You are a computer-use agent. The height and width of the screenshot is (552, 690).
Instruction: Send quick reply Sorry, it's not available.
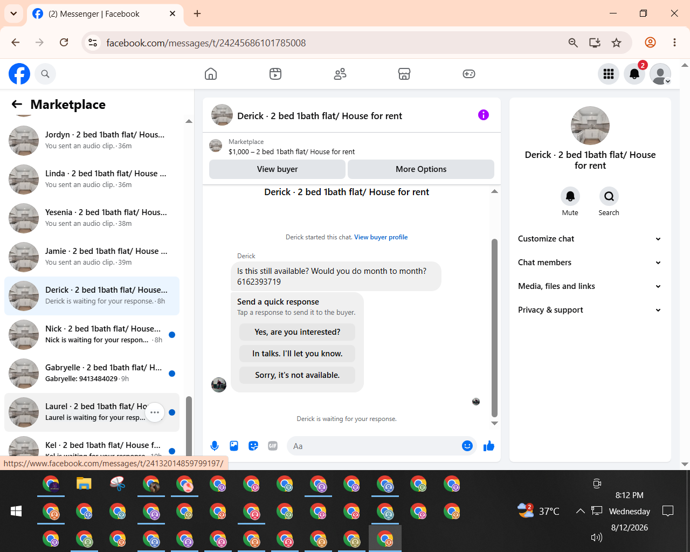[298, 375]
